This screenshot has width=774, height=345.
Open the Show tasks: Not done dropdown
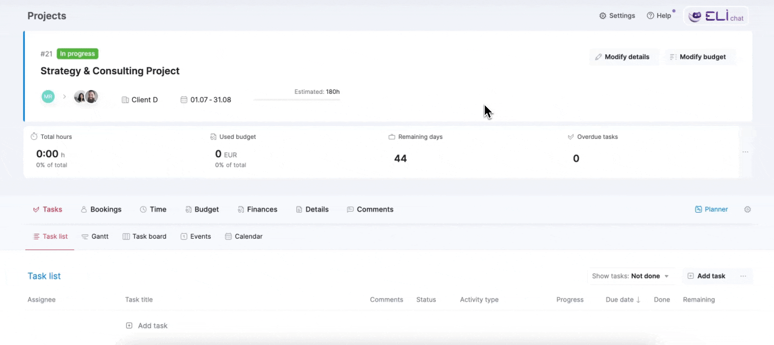[631, 276]
